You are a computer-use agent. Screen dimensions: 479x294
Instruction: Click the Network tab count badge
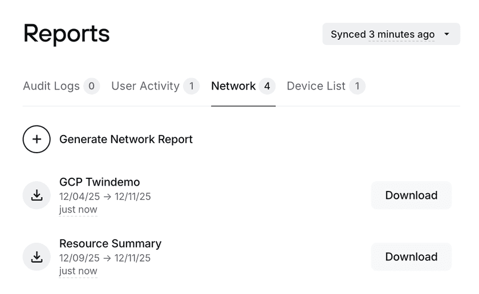pos(267,86)
